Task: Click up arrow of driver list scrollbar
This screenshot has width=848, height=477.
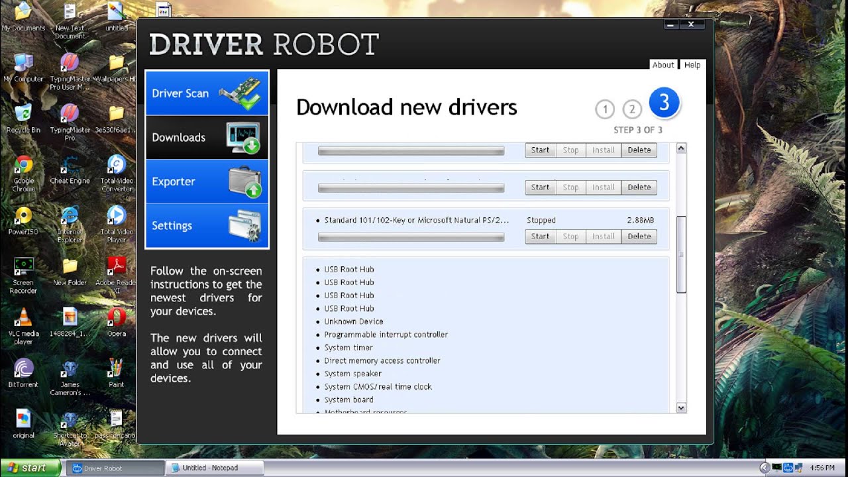Action: (x=681, y=149)
